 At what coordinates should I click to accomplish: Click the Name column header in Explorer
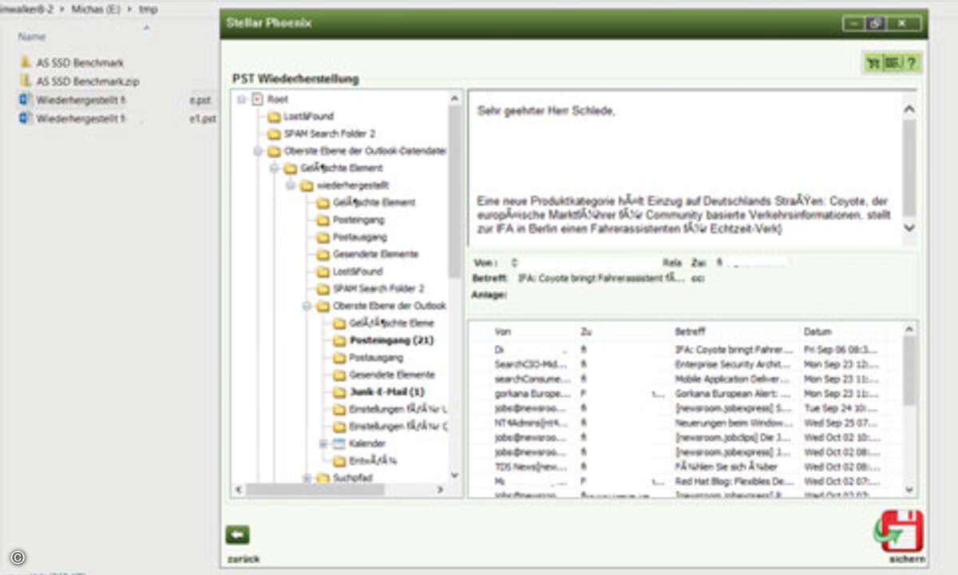coord(32,37)
